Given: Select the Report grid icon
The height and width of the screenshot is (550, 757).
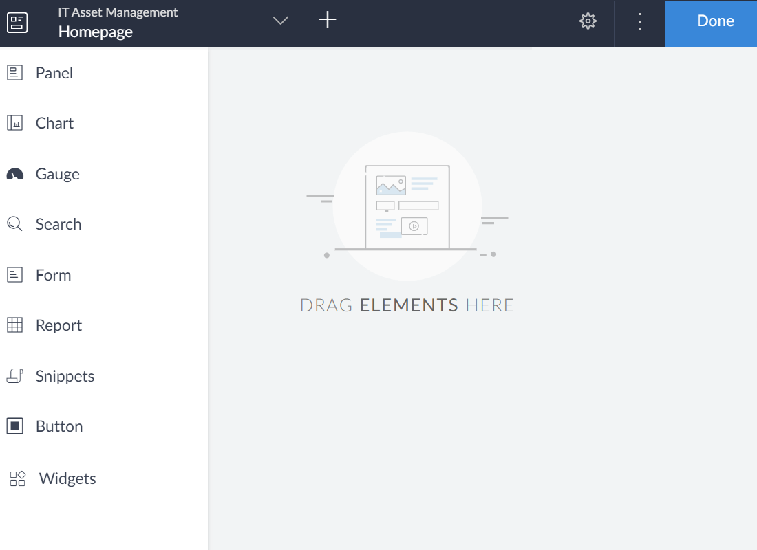Looking at the screenshot, I should click(15, 324).
